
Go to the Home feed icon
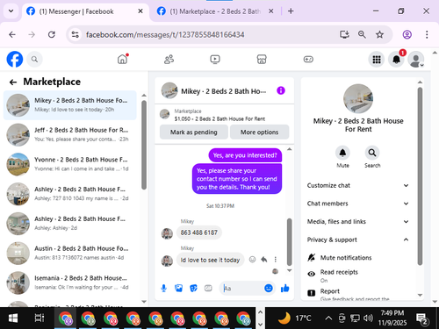click(123, 60)
